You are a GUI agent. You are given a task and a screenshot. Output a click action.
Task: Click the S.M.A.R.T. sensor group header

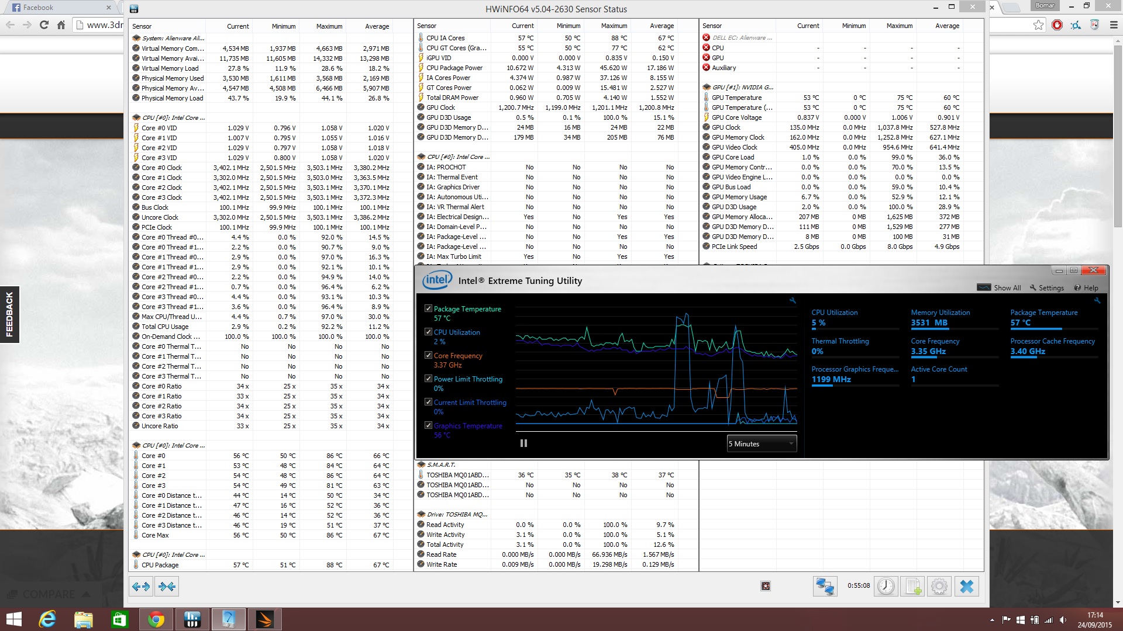(x=440, y=465)
